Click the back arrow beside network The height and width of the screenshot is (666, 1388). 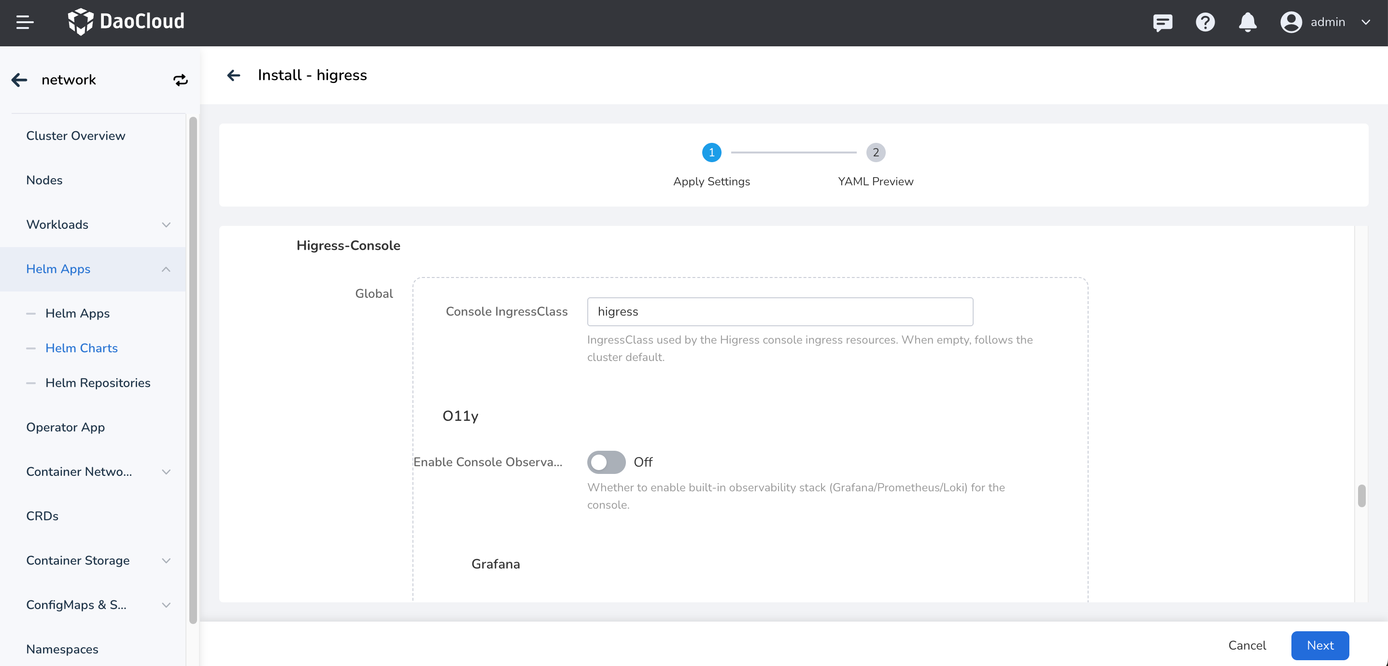click(19, 80)
